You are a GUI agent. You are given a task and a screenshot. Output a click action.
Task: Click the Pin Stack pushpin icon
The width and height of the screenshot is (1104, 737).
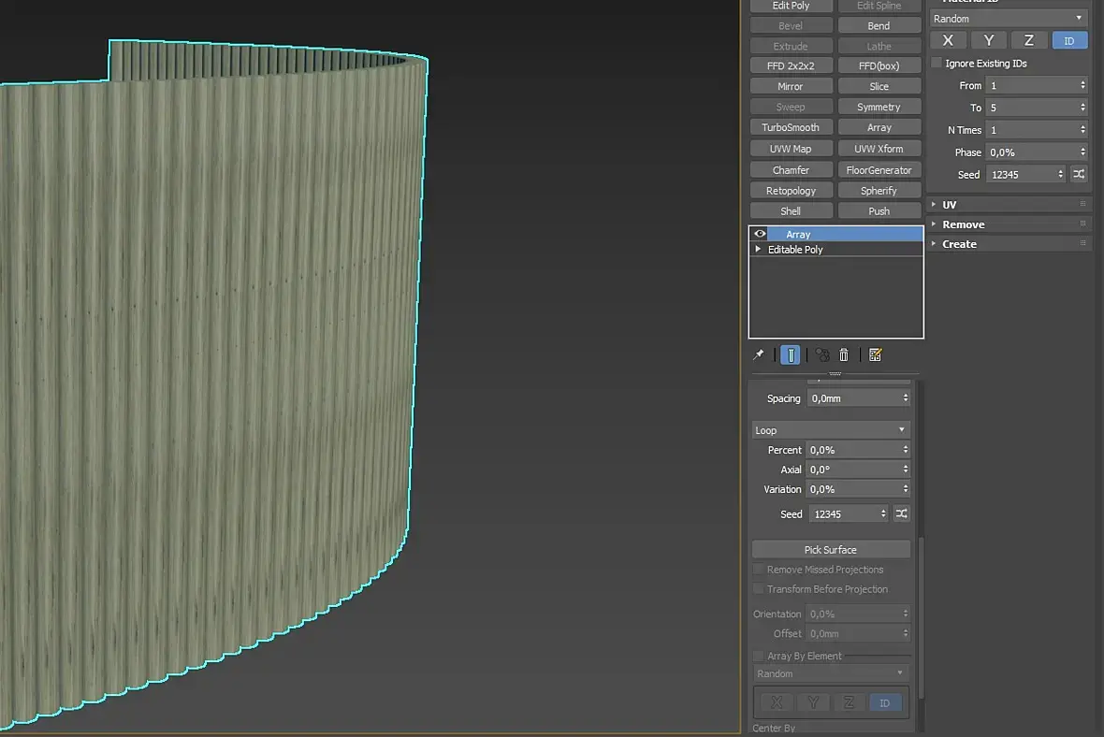click(759, 355)
